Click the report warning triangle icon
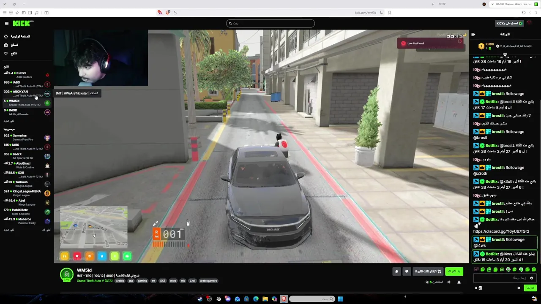 tap(459, 282)
